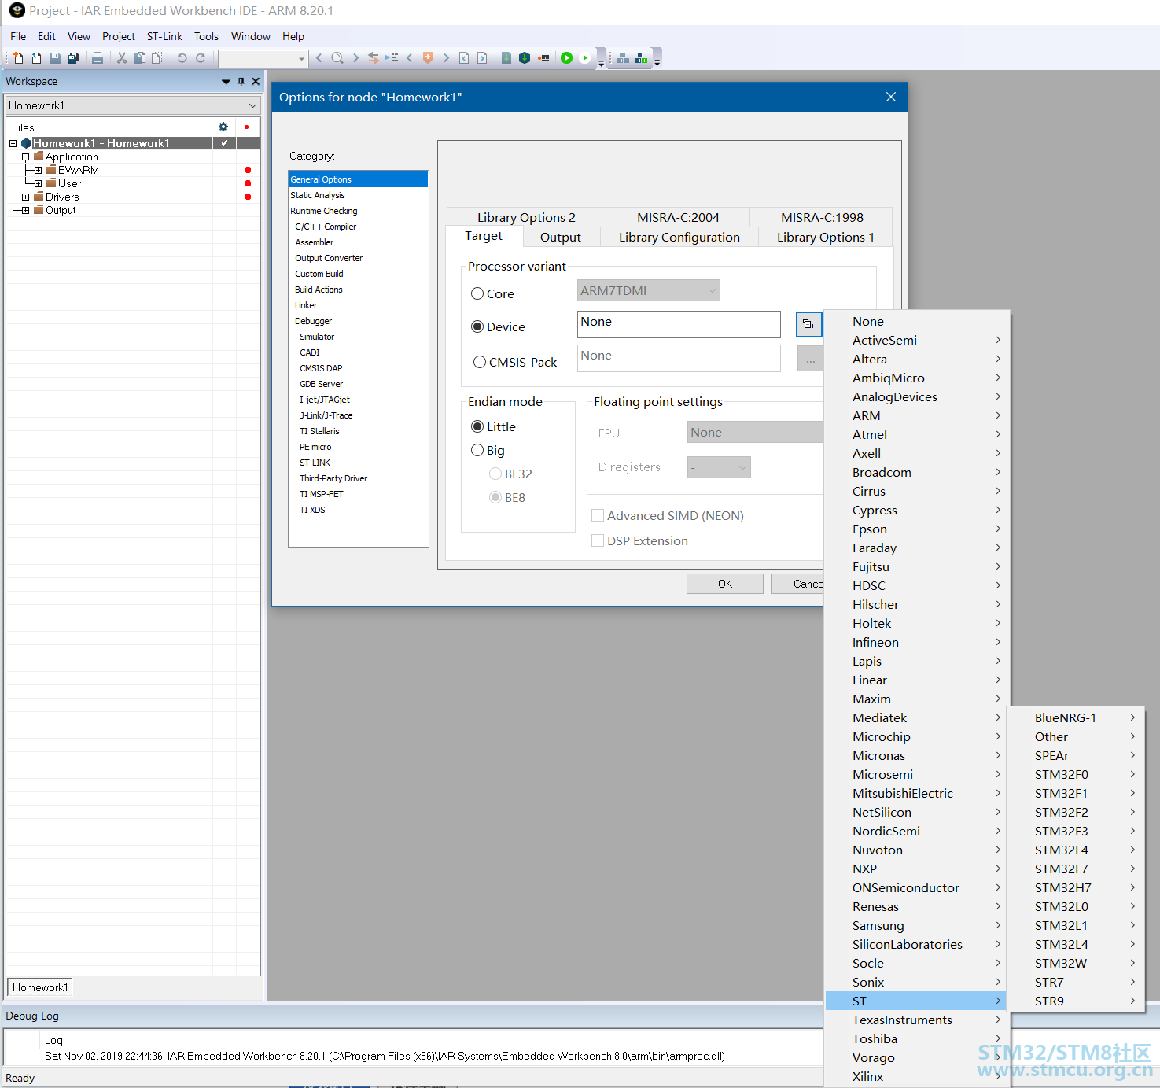Open the device selection list button
Image resolution: width=1160 pixels, height=1088 pixels.
tap(808, 324)
